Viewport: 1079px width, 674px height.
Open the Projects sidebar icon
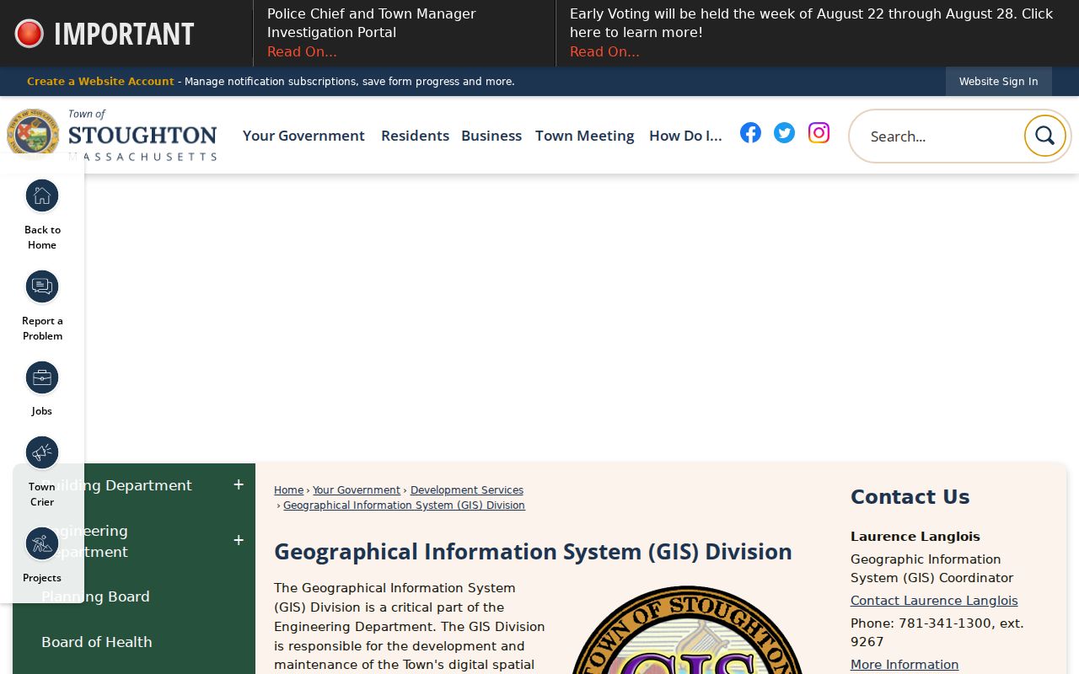coord(42,544)
